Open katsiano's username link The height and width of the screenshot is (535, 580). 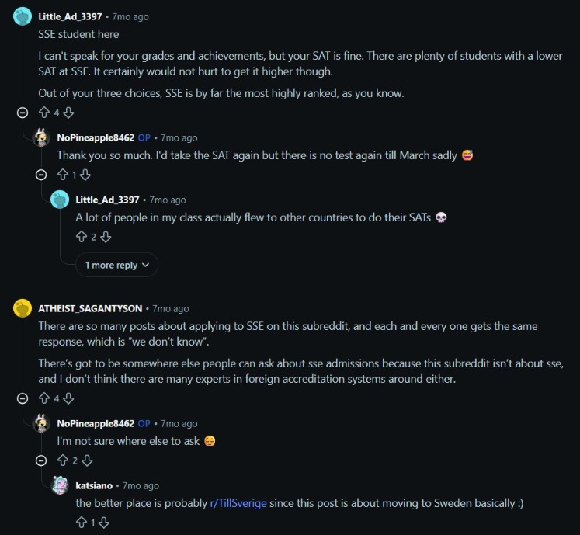pos(94,485)
